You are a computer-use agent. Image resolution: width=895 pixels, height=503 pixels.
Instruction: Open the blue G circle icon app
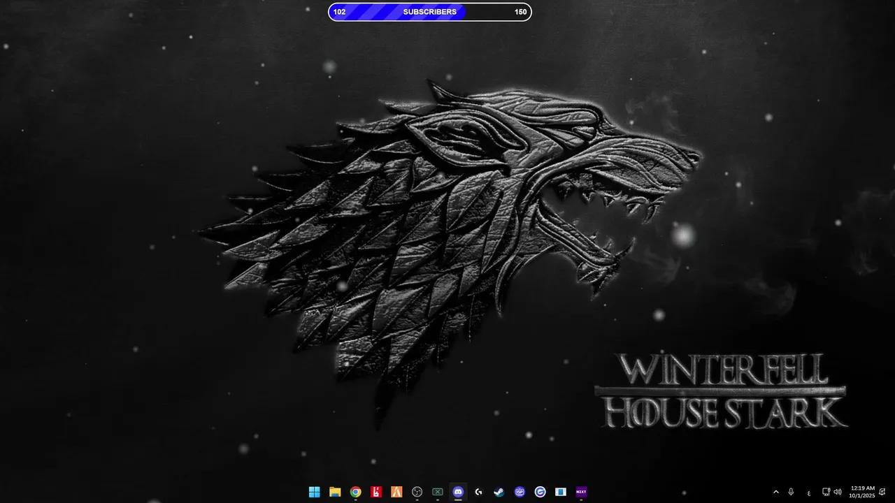click(540, 492)
